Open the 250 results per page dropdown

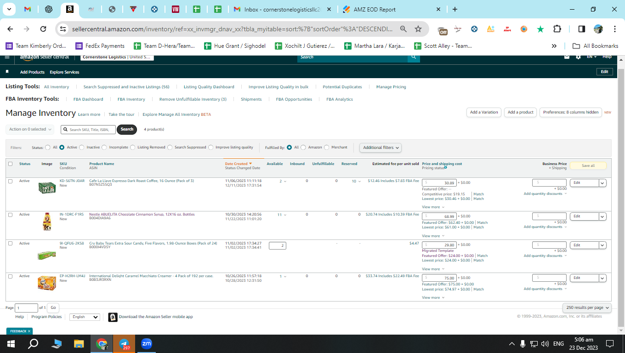tap(587, 307)
